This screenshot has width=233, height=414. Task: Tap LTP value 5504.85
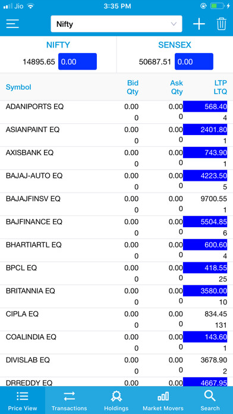point(205,222)
